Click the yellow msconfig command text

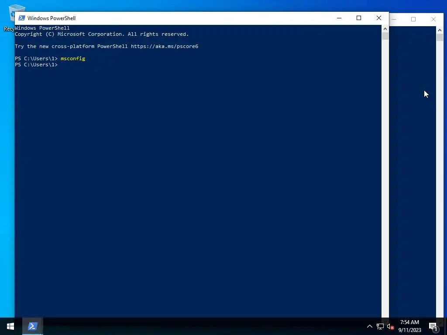coord(73,58)
